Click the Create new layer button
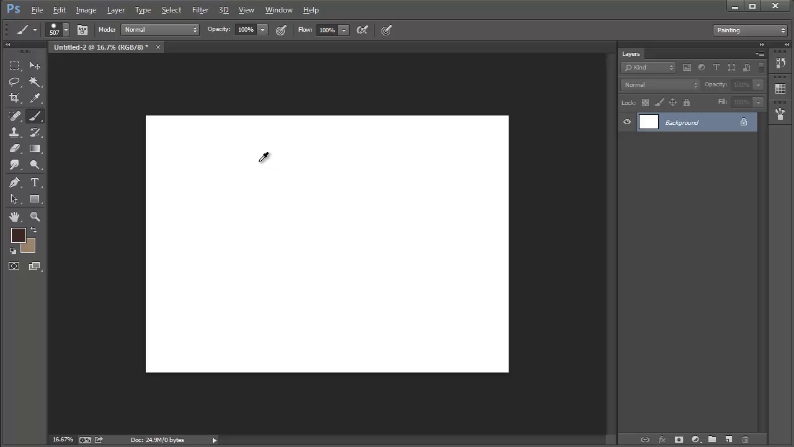This screenshot has width=794, height=447. click(x=729, y=440)
